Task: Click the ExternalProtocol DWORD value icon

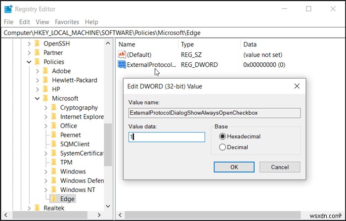Action: tap(122, 64)
